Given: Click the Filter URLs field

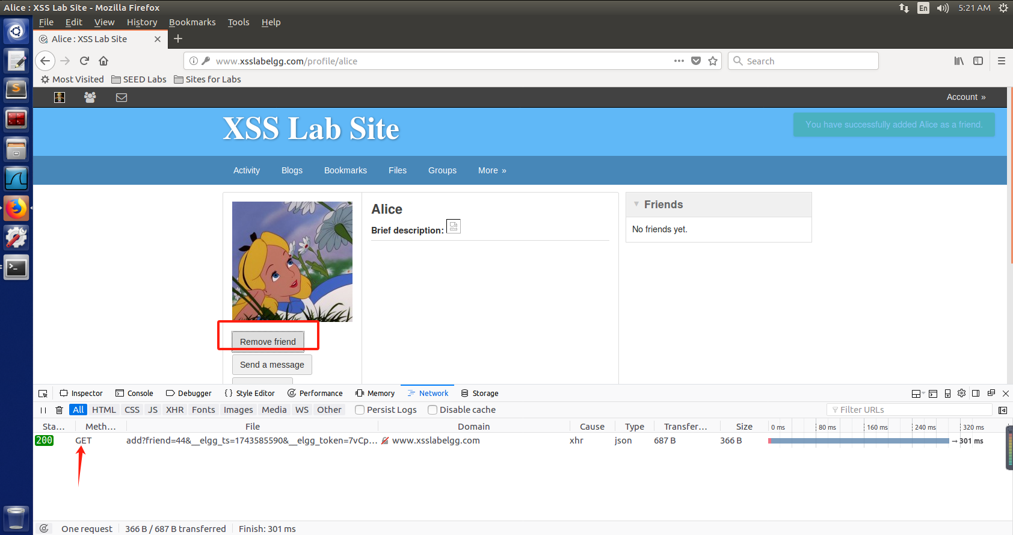Looking at the screenshot, I should (910, 410).
